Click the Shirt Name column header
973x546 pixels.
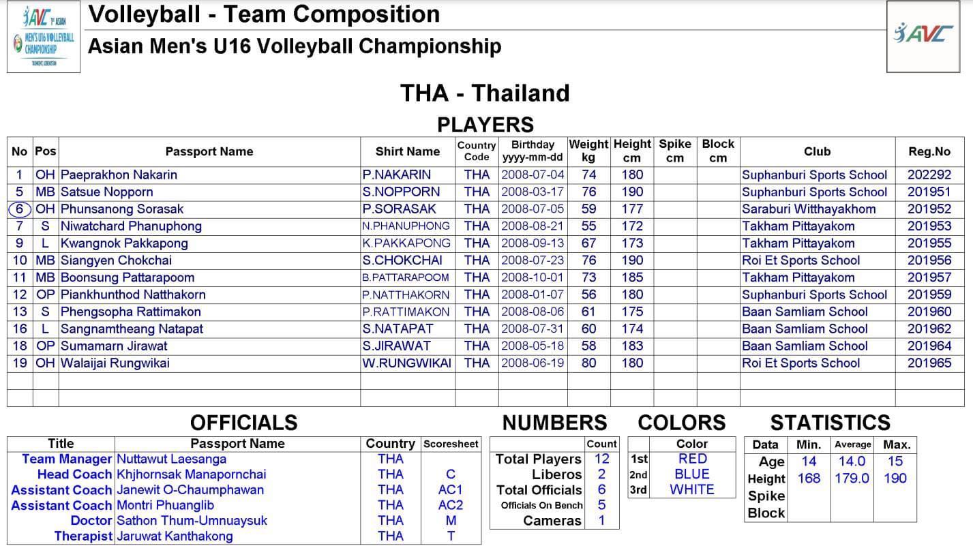408,151
